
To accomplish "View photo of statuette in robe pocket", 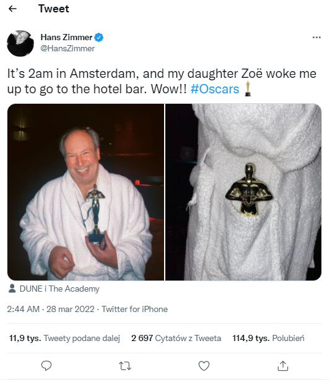I will [243, 192].
